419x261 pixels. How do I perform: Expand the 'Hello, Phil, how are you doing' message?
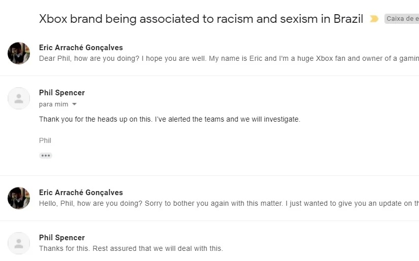[229, 204]
